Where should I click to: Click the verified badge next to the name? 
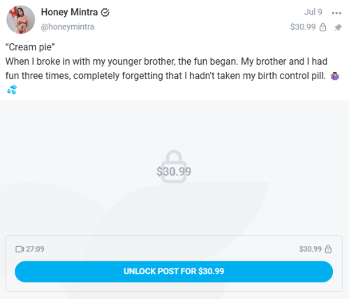[105, 13]
